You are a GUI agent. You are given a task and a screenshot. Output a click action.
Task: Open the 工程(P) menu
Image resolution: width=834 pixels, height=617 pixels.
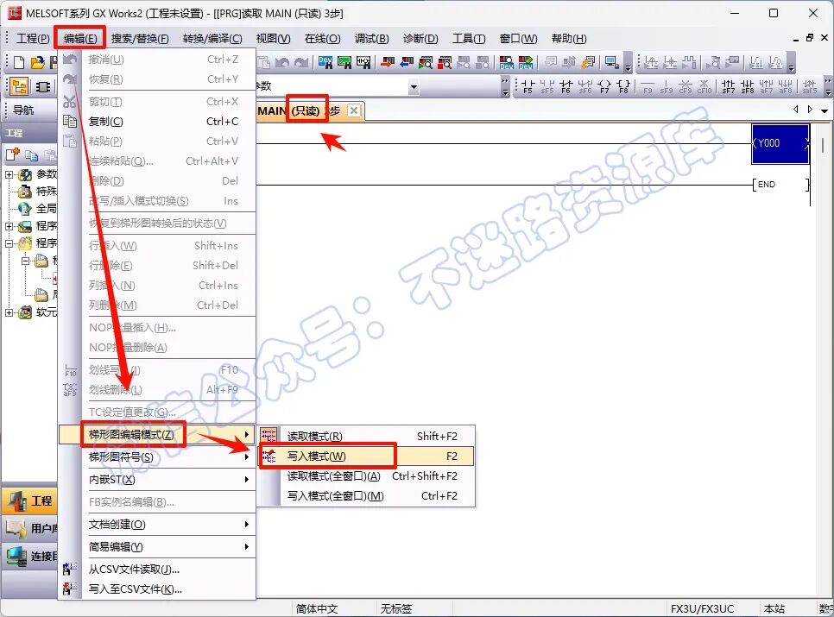click(x=33, y=38)
